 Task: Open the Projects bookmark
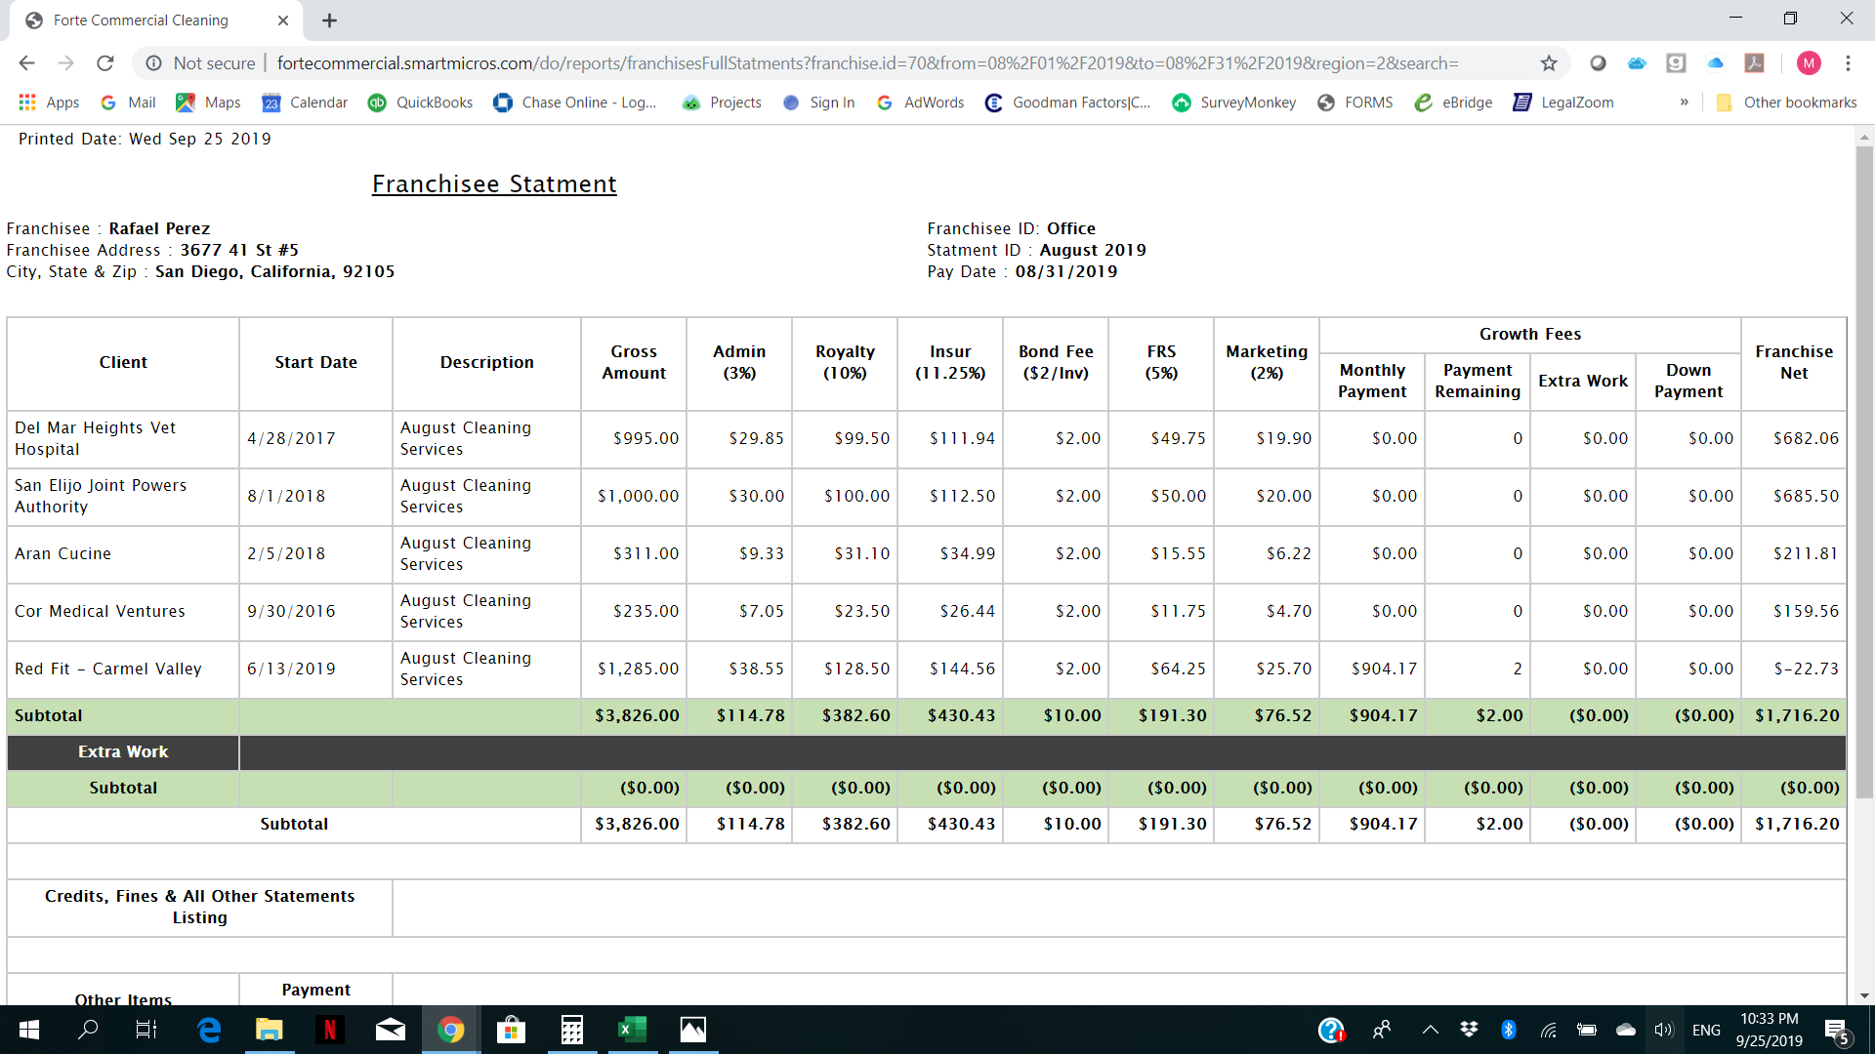[722, 102]
